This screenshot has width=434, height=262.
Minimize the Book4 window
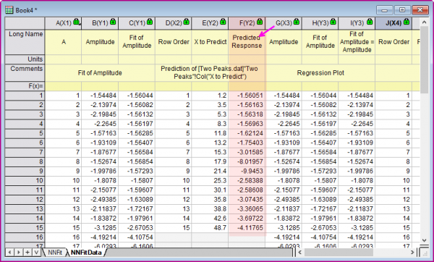click(x=385, y=10)
